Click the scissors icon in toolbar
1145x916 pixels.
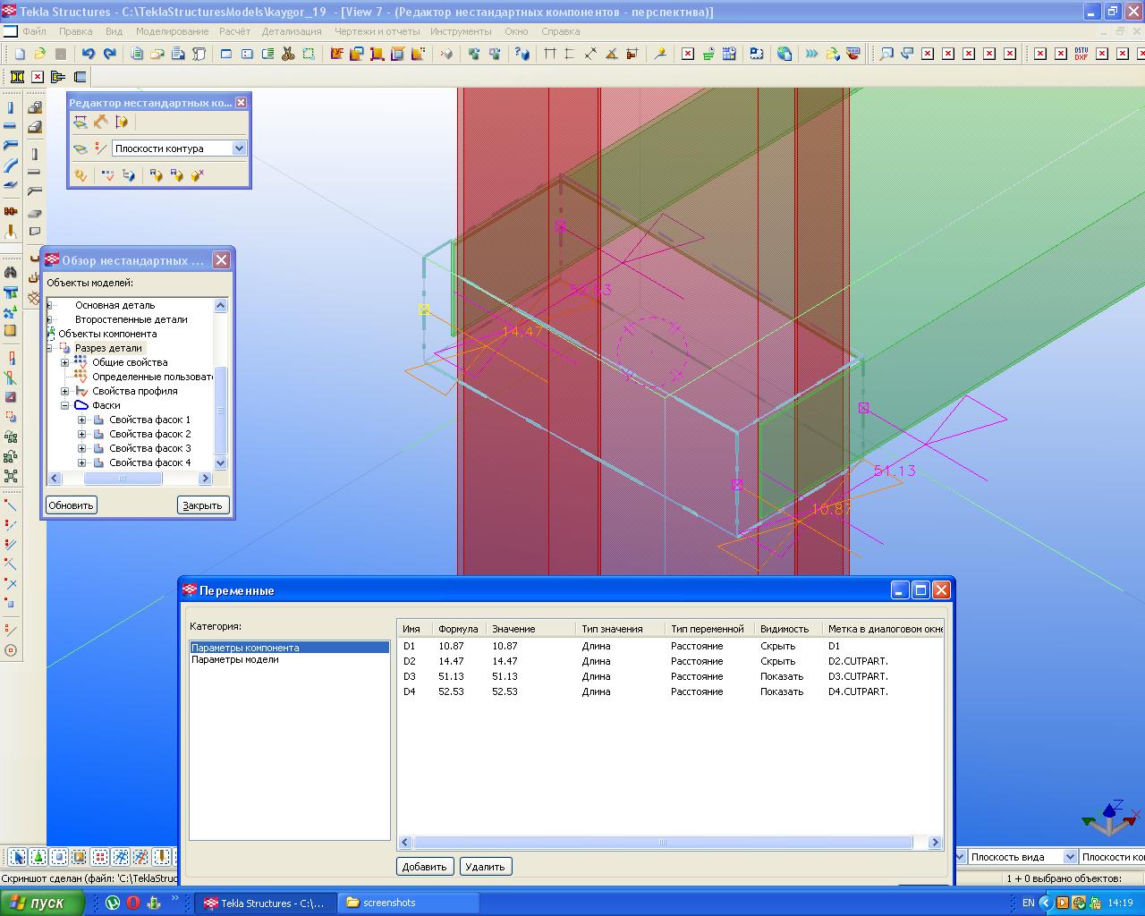click(x=288, y=54)
